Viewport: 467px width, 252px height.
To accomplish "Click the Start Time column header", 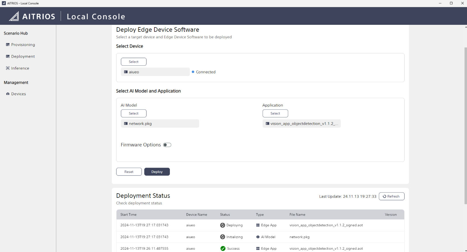I will pyautogui.click(x=128, y=215).
